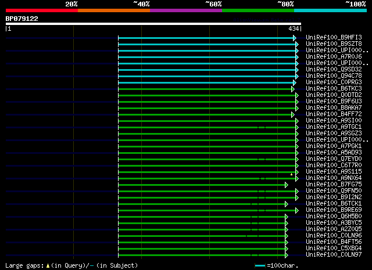Select the UniRef100_C6T7R0 label
Image resolution: width=372 pixels, height=270 pixels.
click(334, 165)
